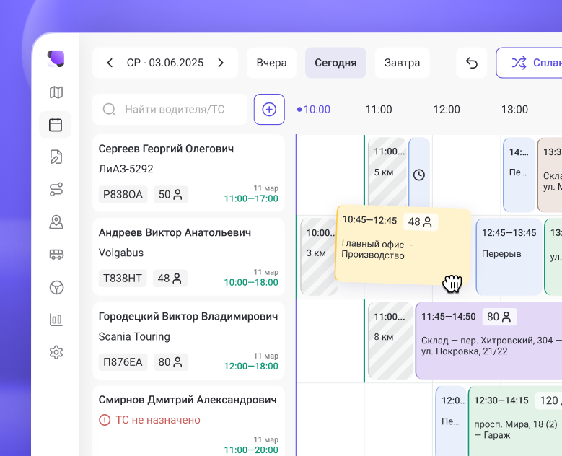562x456 pixels.
Task: Switch to the Завтра tab
Action: point(402,63)
